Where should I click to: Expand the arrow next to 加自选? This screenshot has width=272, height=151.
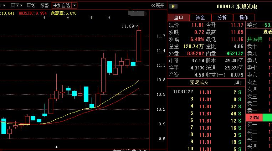click(75, 6)
